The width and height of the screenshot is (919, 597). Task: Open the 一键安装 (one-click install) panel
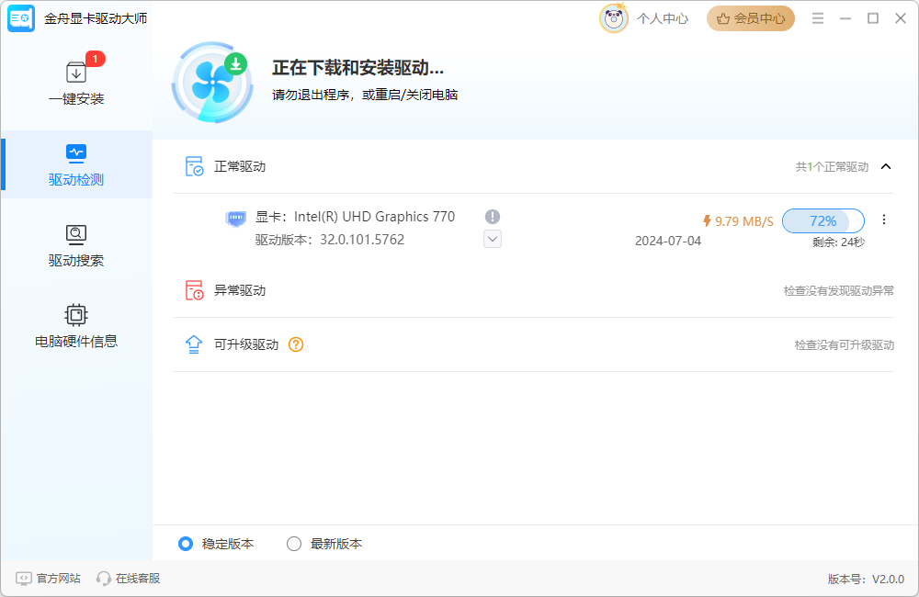[76, 78]
